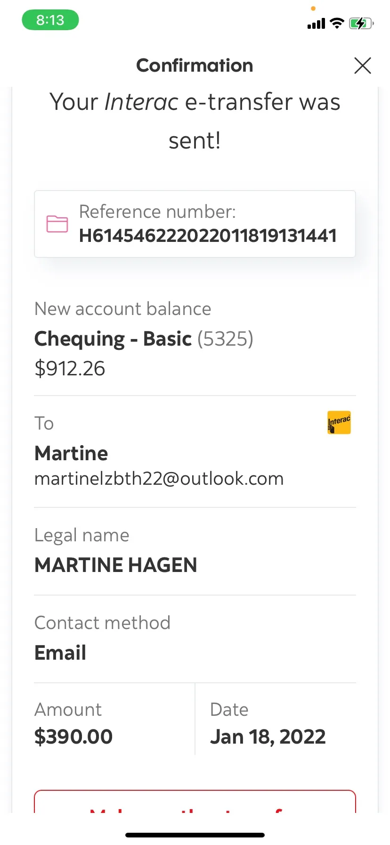Tap the battery charging icon
The image size is (390, 845).
point(361,23)
